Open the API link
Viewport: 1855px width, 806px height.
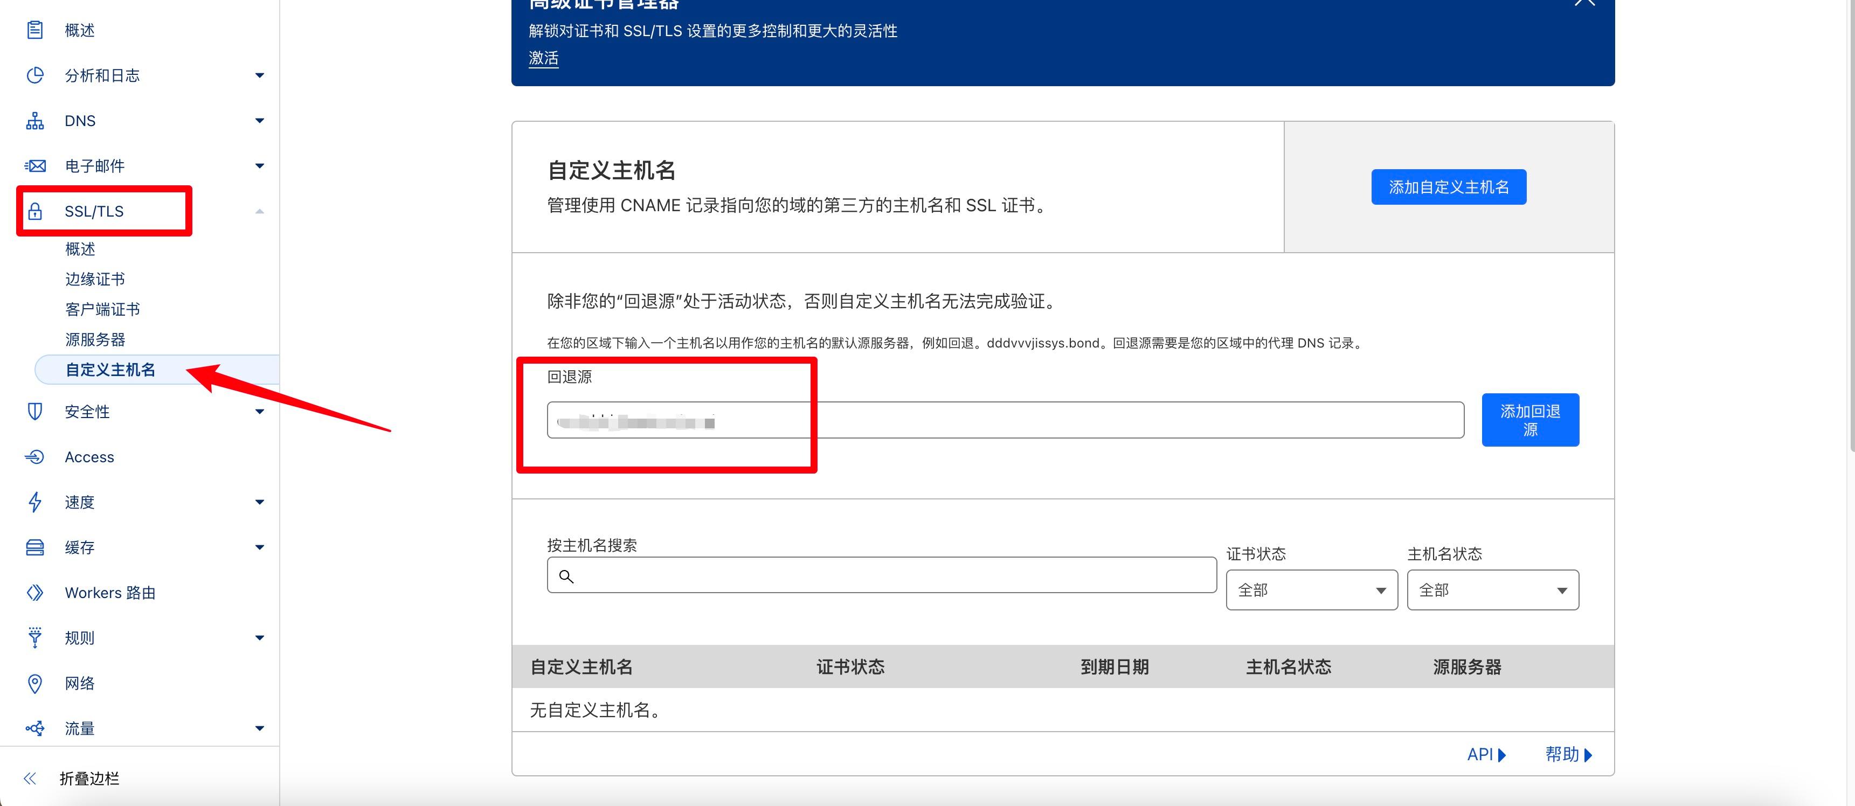(x=1486, y=754)
